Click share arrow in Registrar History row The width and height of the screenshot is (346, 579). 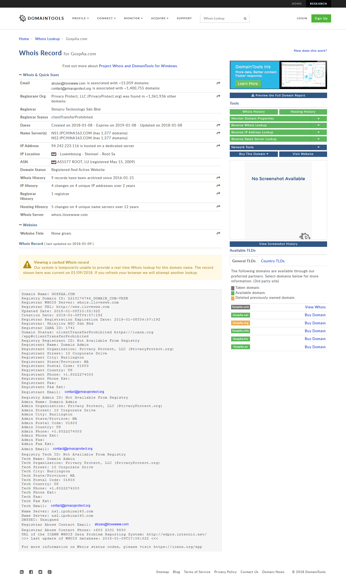pos(218,193)
